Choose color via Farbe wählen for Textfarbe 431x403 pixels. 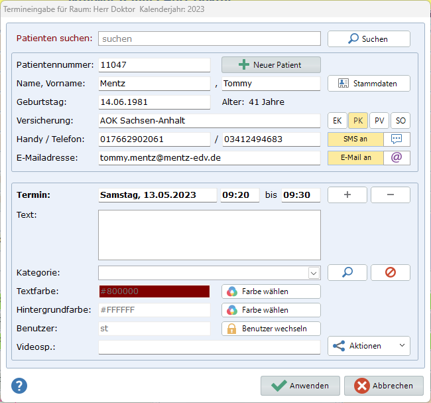pyautogui.click(x=271, y=291)
